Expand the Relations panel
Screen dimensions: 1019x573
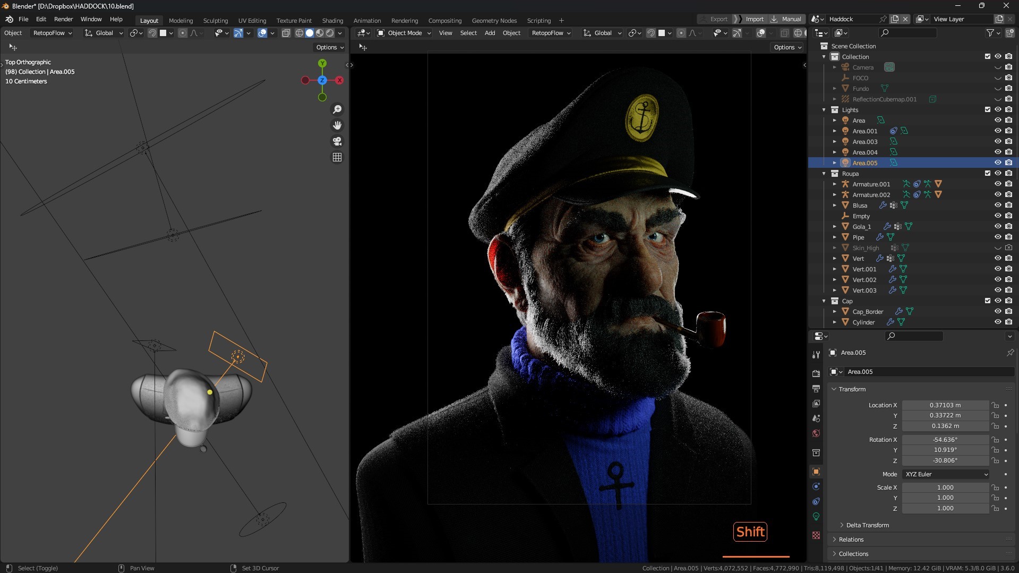tap(851, 540)
